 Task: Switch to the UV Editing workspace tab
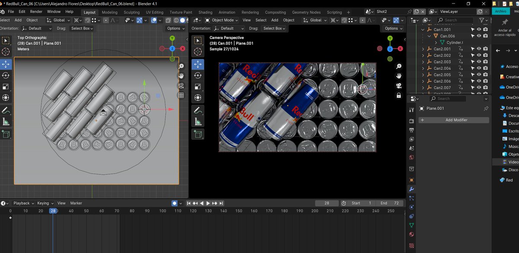[x=154, y=12]
